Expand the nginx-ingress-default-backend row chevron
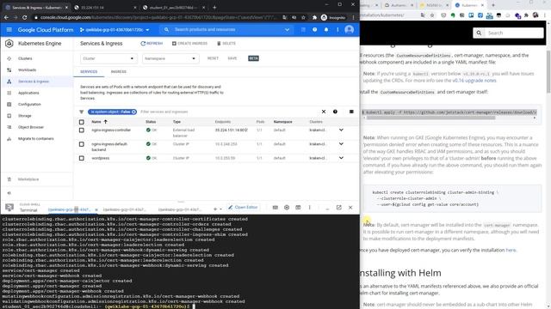The width and height of the screenshot is (551, 309). [341, 144]
